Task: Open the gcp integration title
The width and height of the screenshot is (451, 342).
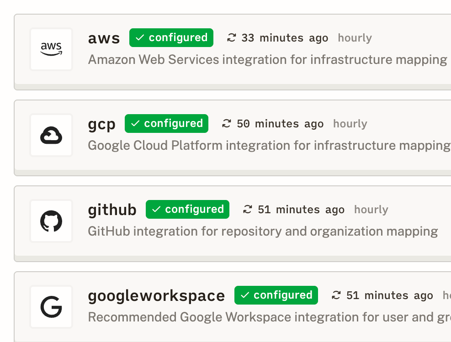Action: [101, 124]
